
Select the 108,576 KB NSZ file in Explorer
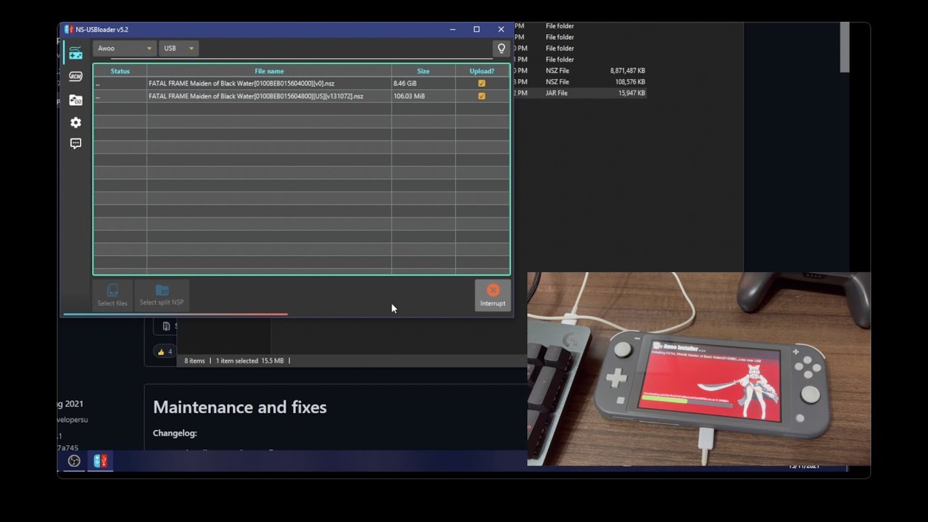[x=580, y=82]
